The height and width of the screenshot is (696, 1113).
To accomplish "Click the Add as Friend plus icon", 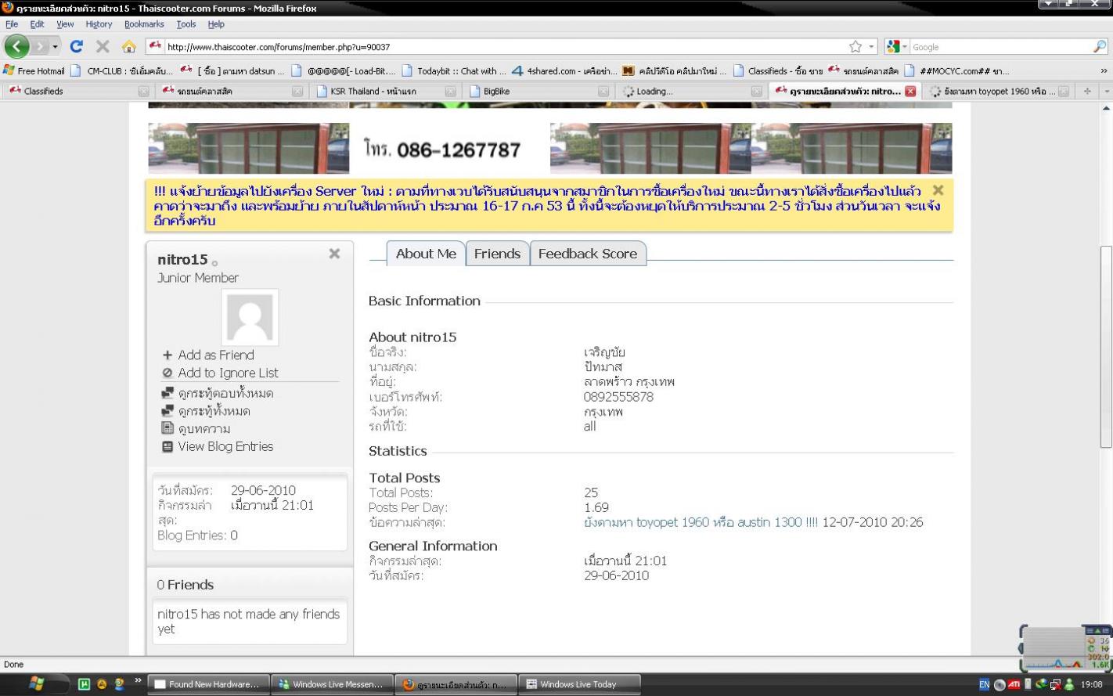I will [168, 355].
